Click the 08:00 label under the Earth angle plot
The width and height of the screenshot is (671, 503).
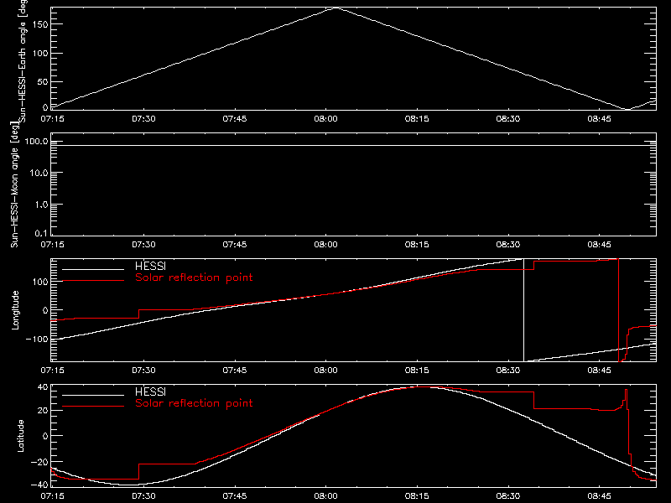[x=325, y=119]
